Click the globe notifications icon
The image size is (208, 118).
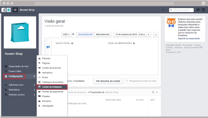(198, 10)
